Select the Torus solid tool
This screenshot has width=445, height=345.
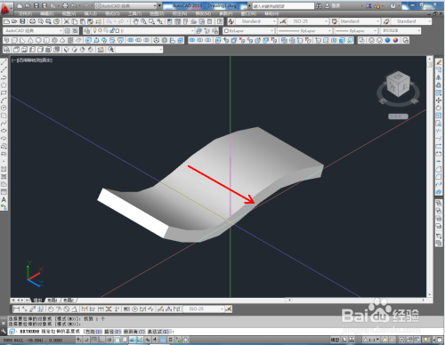point(54,40)
